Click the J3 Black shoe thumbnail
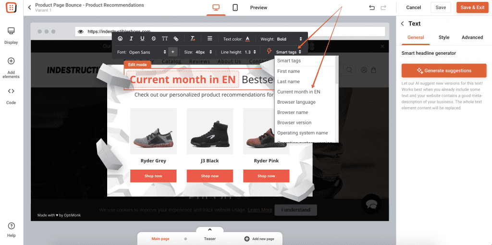 pos(209,131)
